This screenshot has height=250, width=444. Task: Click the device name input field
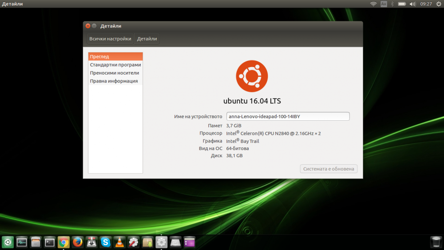(x=288, y=116)
